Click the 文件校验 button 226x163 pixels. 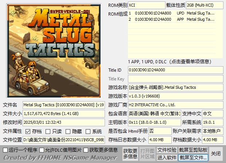167,150
